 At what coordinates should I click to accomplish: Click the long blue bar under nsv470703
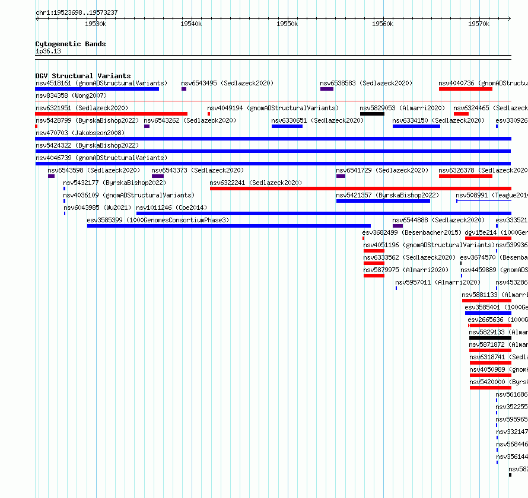click(273, 139)
